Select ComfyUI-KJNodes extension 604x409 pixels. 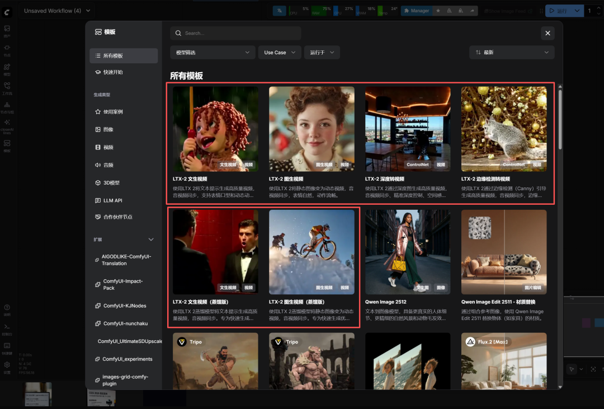pos(124,305)
